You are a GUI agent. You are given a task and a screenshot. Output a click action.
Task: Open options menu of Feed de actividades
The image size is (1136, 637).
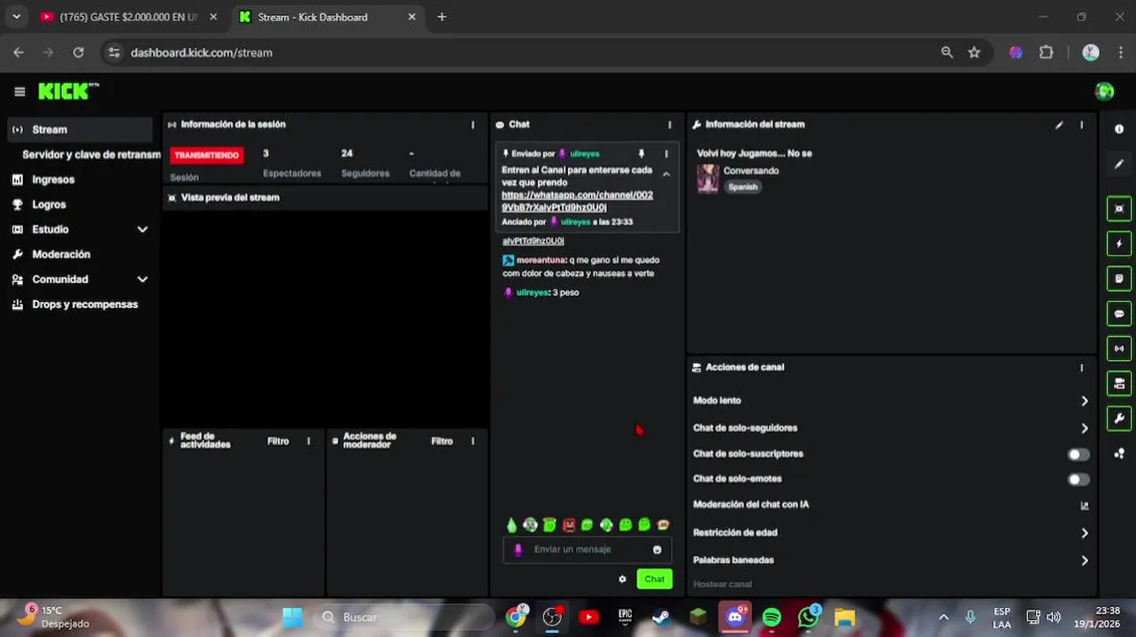point(308,441)
